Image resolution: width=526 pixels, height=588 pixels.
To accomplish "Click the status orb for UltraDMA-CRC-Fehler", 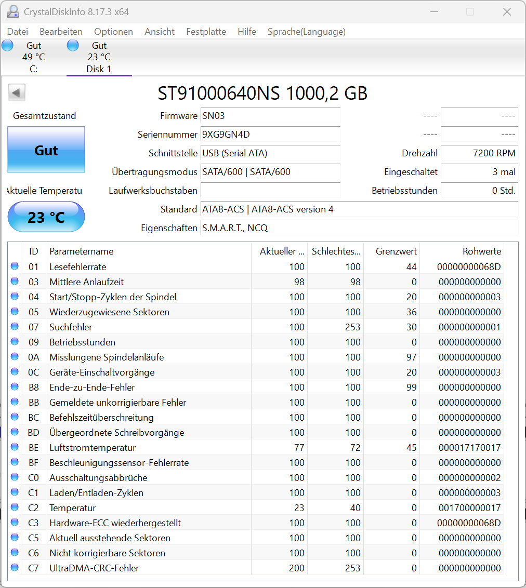I will tap(15, 567).
